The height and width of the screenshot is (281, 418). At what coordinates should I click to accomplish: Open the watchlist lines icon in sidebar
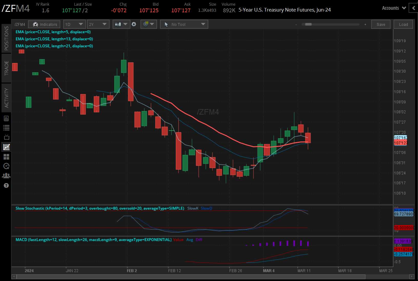6,128
